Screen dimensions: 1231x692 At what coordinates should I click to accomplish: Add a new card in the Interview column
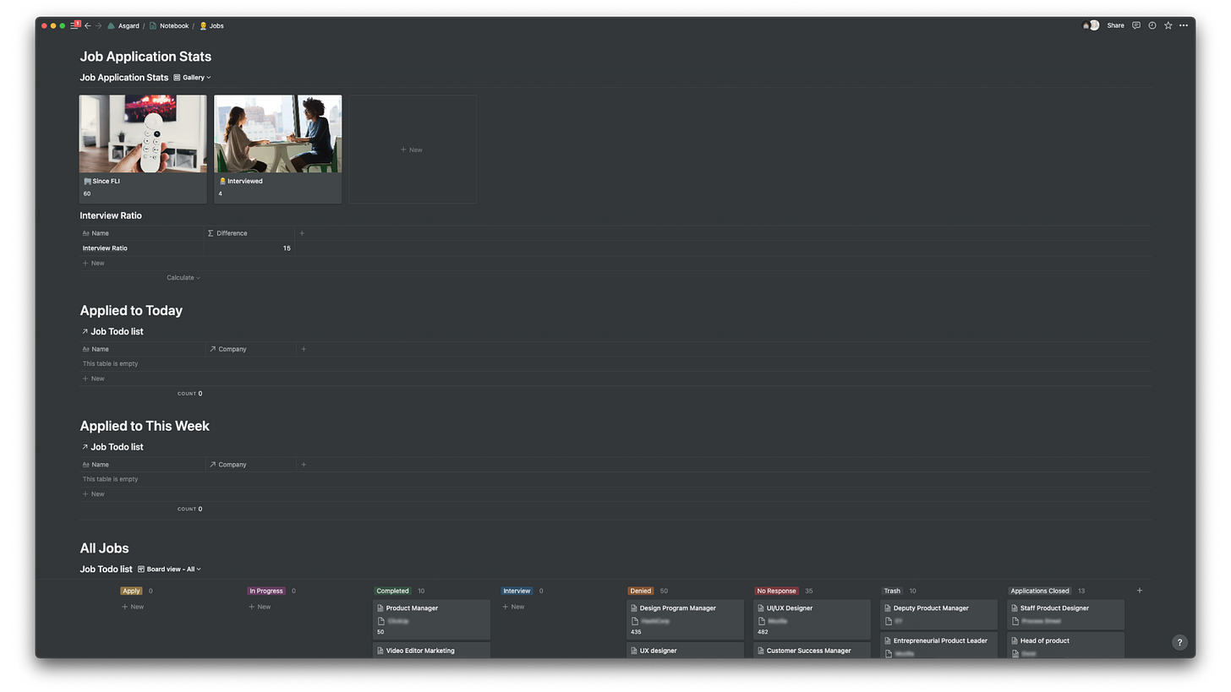[513, 607]
